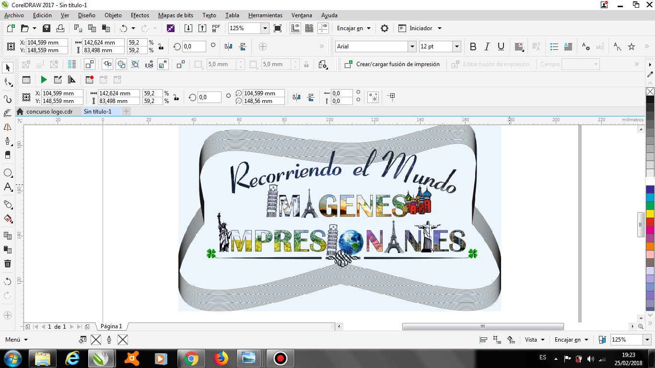The image size is (655, 368).
Task: Open the Mapas de bits menu
Action: tap(175, 15)
